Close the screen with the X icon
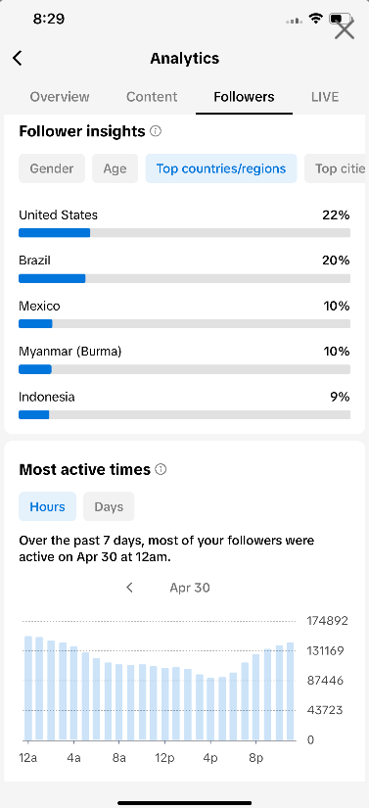Image resolution: width=369 pixels, height=808 pixels. [x=345, y=28]
